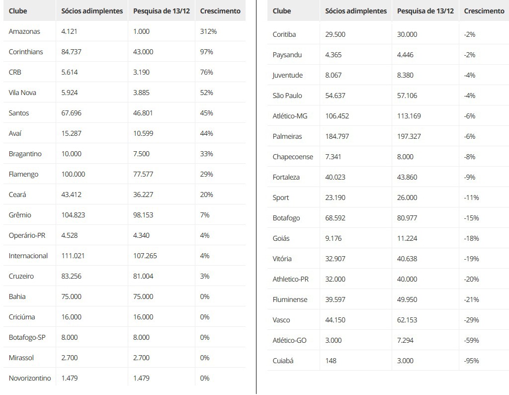Select Amazonas's 312% growth value

pos(208,31)
